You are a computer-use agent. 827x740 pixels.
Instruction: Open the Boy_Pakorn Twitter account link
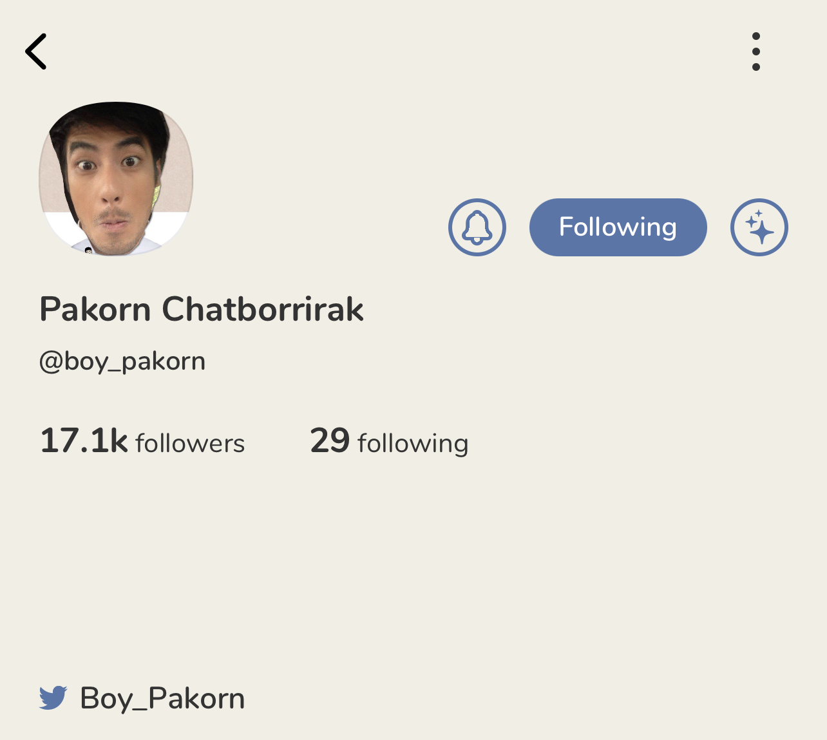click(x=162, y=698)
